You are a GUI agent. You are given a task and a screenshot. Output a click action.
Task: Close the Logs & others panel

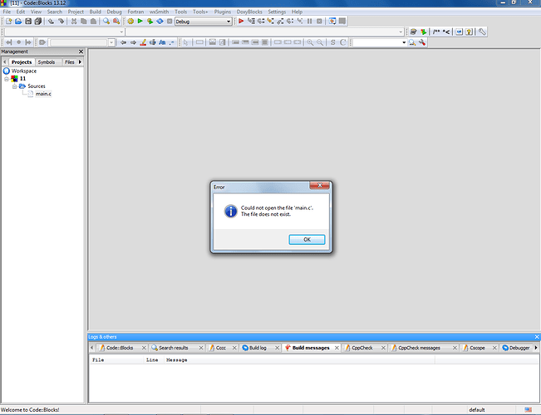[537, 337]
